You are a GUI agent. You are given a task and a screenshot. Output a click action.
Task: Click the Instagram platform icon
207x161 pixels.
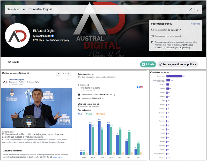coord(142,87)
